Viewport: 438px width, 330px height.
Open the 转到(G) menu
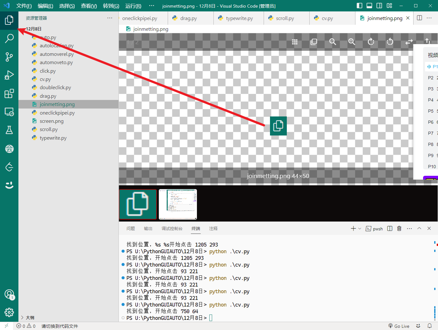click(111, 6)
